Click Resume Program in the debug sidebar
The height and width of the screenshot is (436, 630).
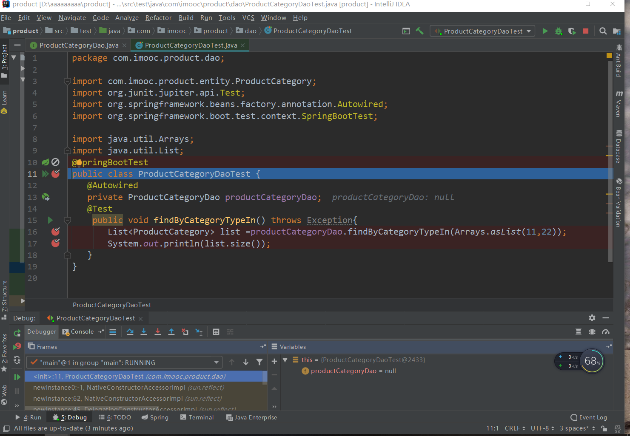point(17,377)
